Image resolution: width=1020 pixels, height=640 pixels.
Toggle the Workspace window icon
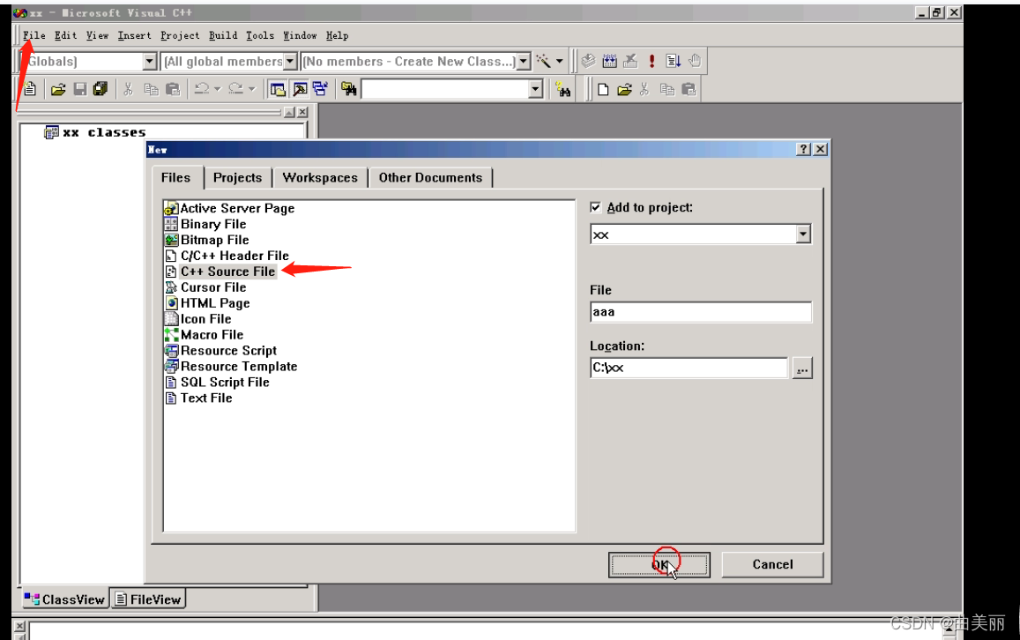coord(278,89)
